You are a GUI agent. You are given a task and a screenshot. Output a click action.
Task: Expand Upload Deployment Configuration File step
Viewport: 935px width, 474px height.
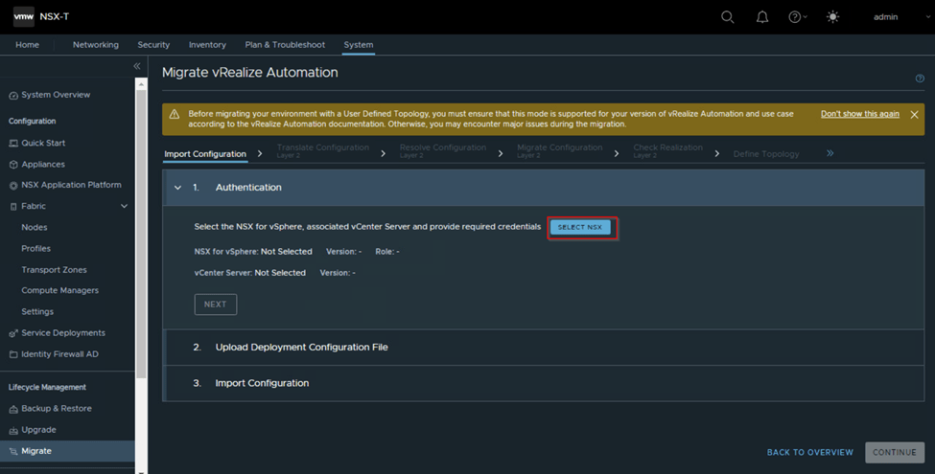301,347
